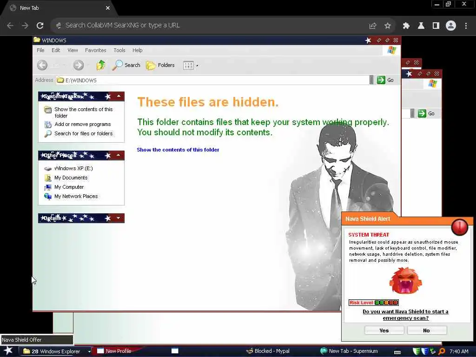Click the star Start button on taskbar
The width and height of the screenshot is (476, 357).
pyautogui.click(x=8, y=350)
